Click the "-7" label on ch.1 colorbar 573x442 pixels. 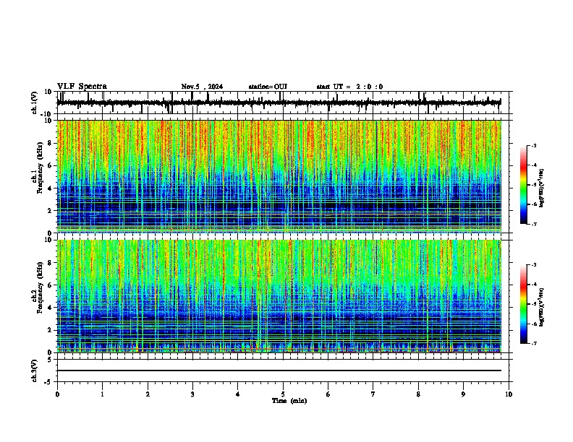[534, 224]
